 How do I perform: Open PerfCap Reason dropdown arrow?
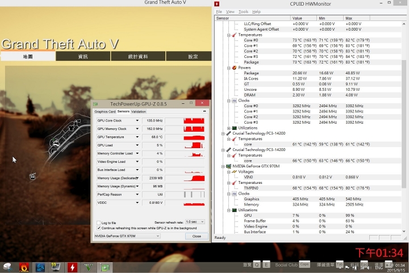click(x=137, y=194)
